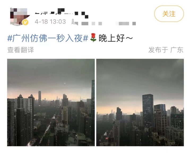Tap the gold verified V badge
Viewport: 191px width, 153px height.
pyautogui.click(x=25, y=22)
